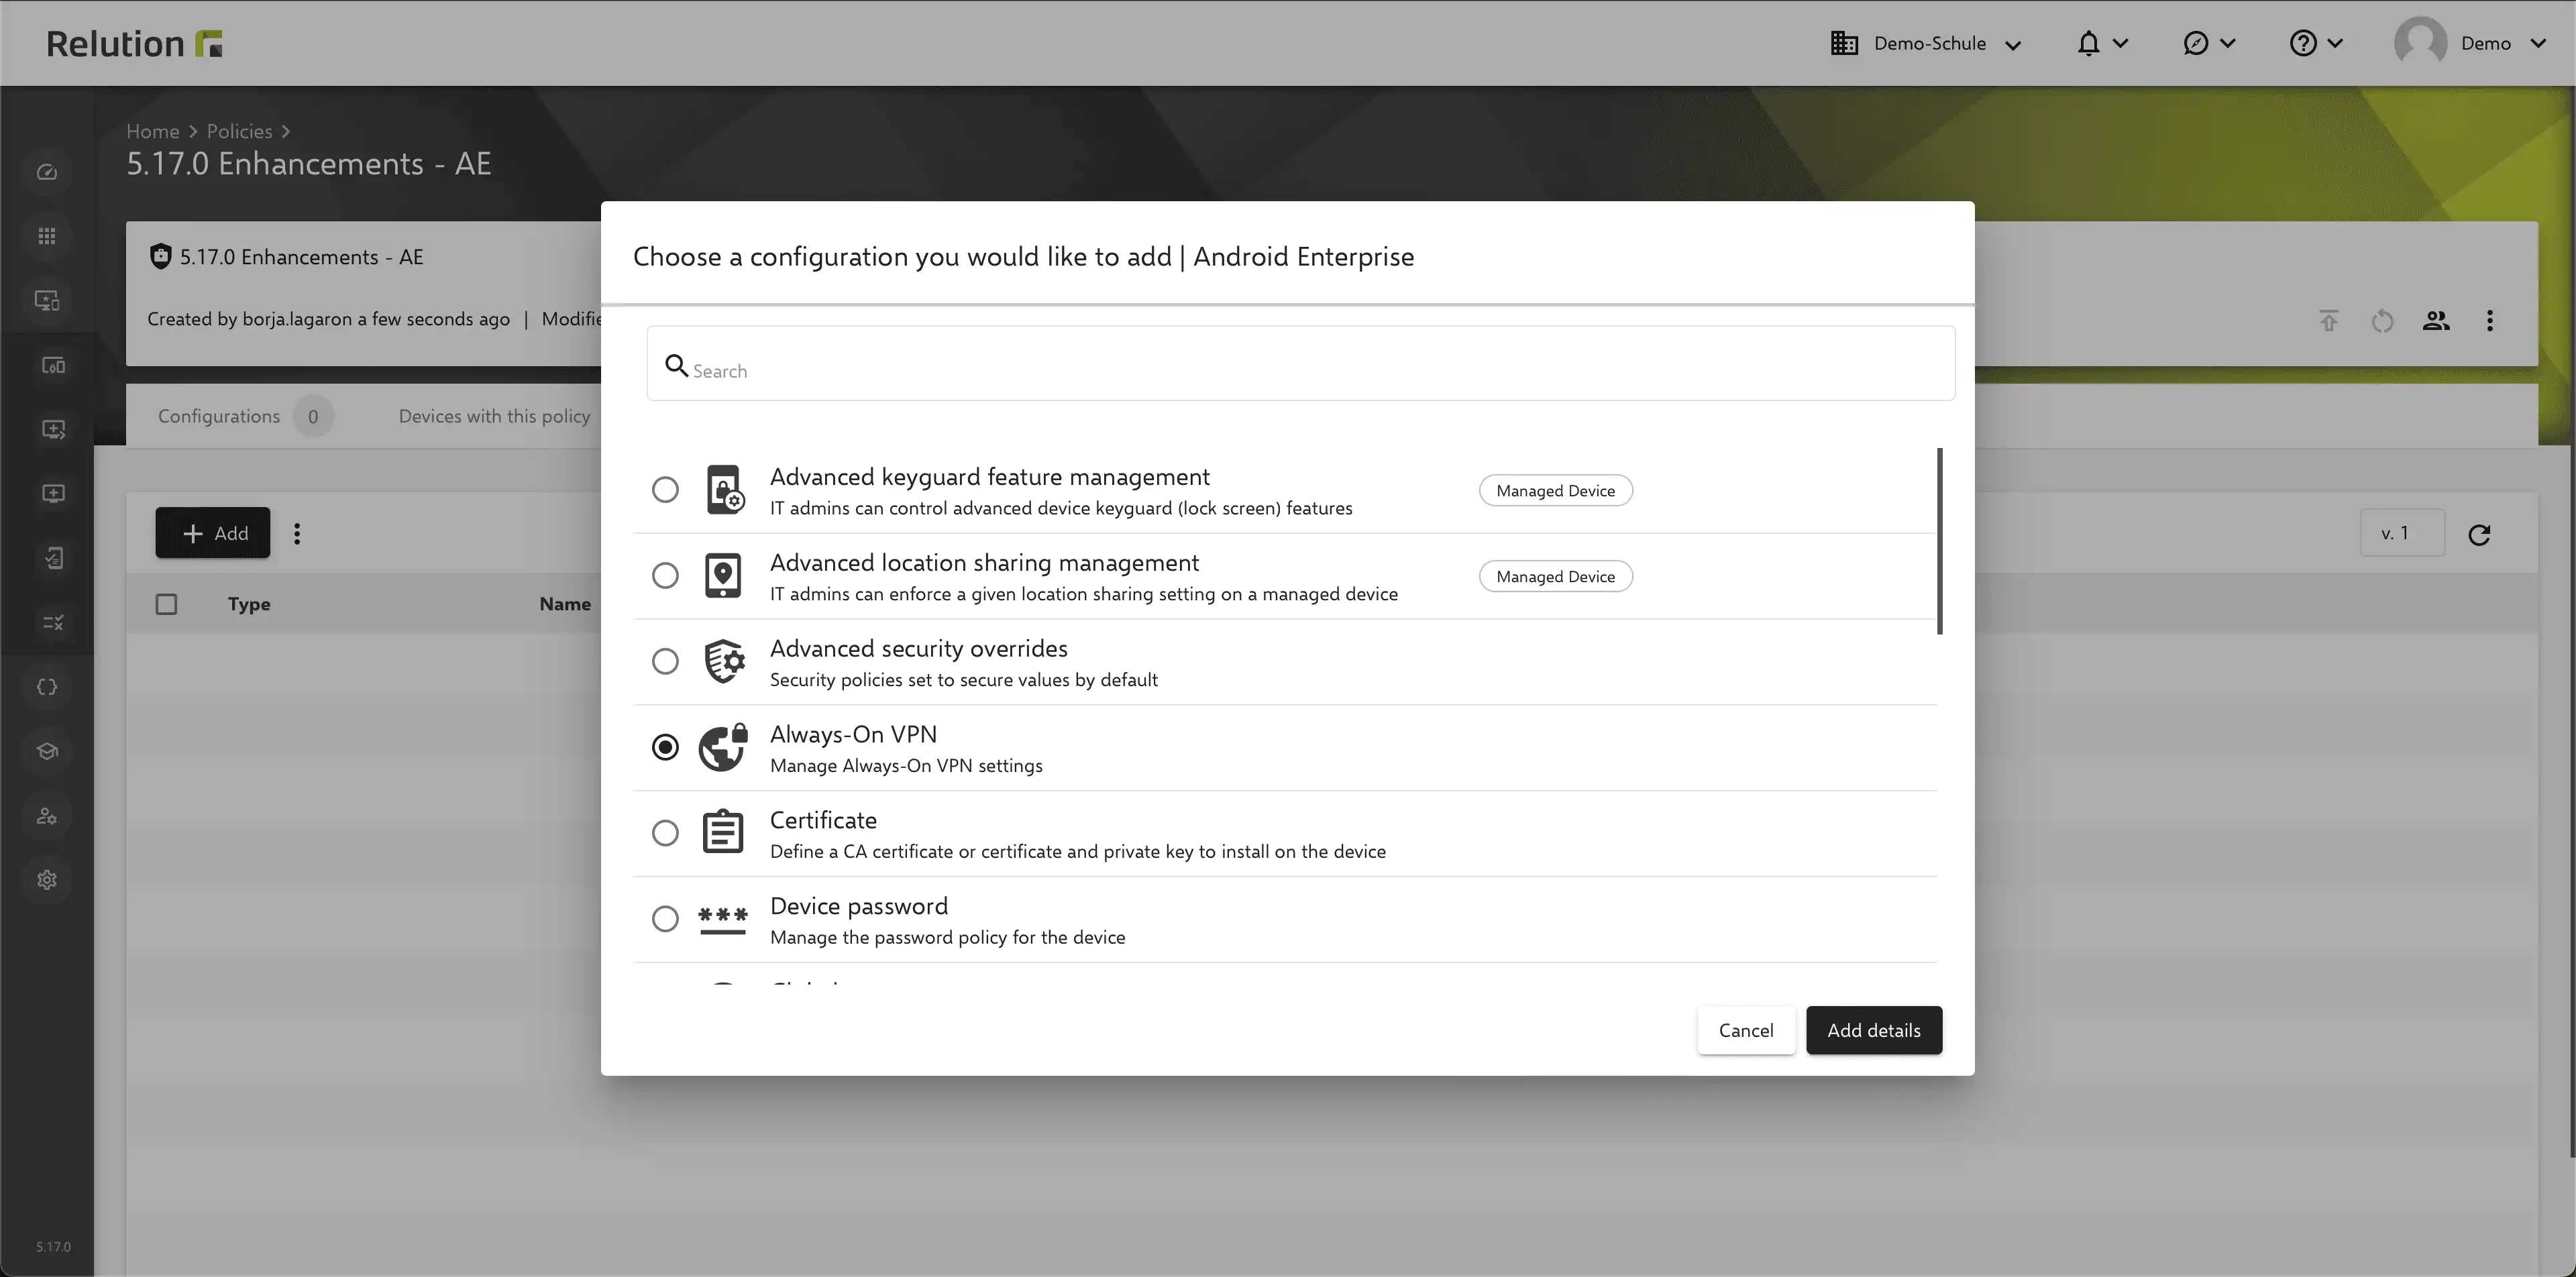Click the Always-On VPN title text
Viewport: 2576px width, 1277px height.
[x=853, y=734]
